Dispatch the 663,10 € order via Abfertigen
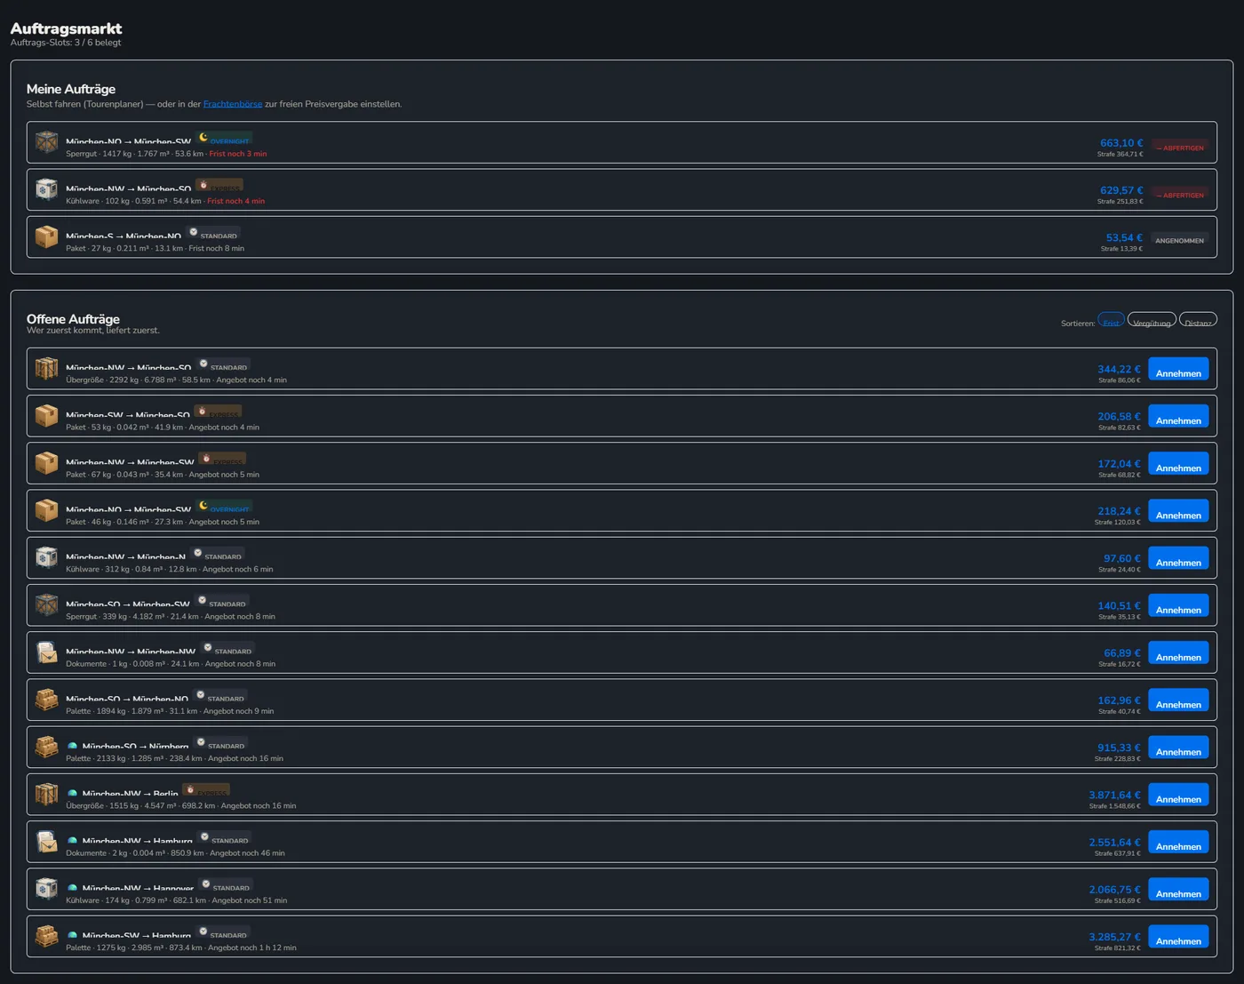1244x984 pixels. click(x=1180, y=147)
